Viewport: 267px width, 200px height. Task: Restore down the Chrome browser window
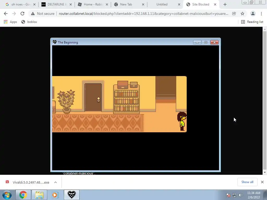[252, 2]
